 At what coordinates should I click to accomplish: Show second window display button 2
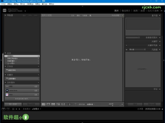point(8,109)
